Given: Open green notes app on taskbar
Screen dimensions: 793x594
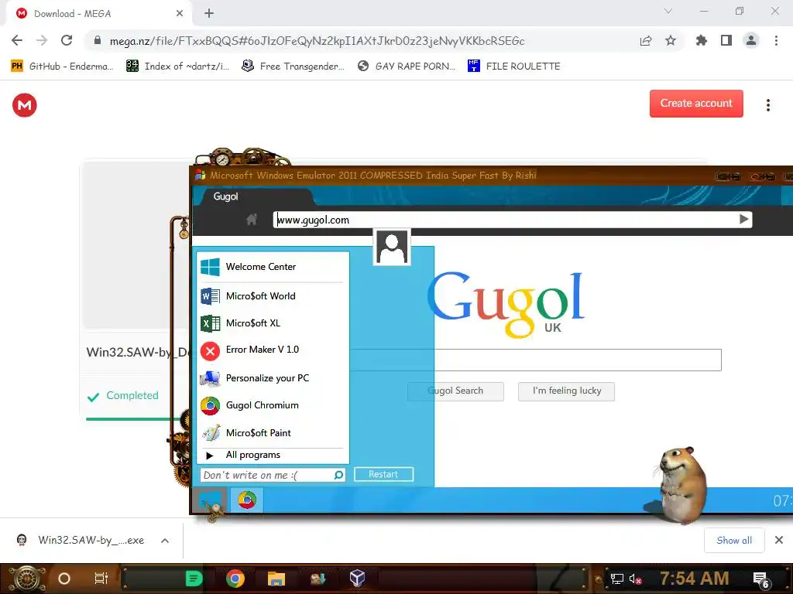Looking at the screenshot, I should pos(194,579).
